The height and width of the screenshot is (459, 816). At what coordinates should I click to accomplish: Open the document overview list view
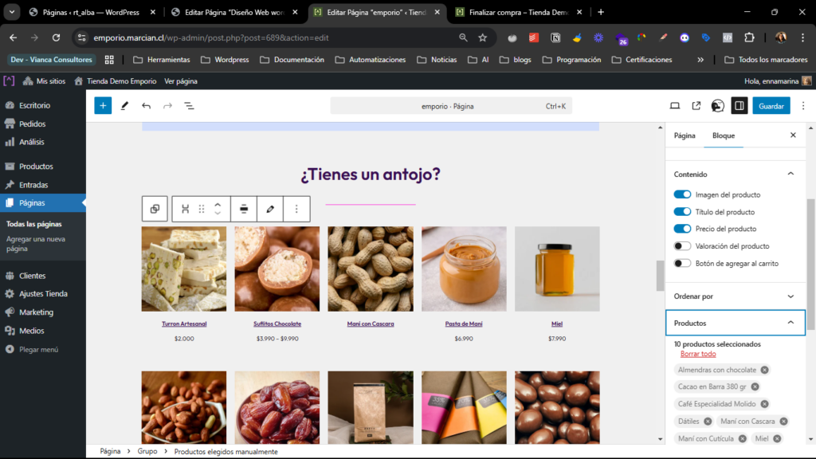(x=189, y=105)
